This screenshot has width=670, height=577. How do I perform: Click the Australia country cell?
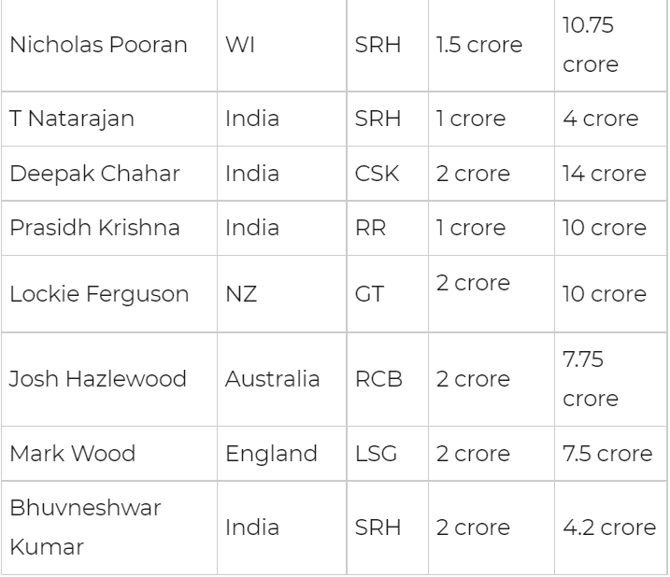pos(272,379)
